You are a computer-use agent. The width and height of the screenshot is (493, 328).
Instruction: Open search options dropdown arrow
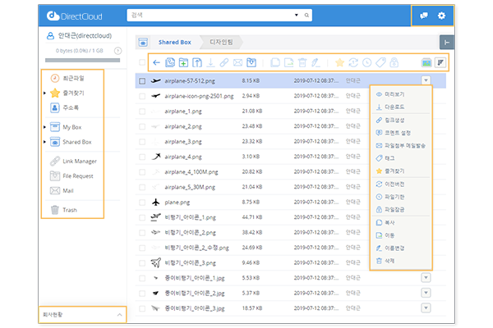(x=296, y=15)
